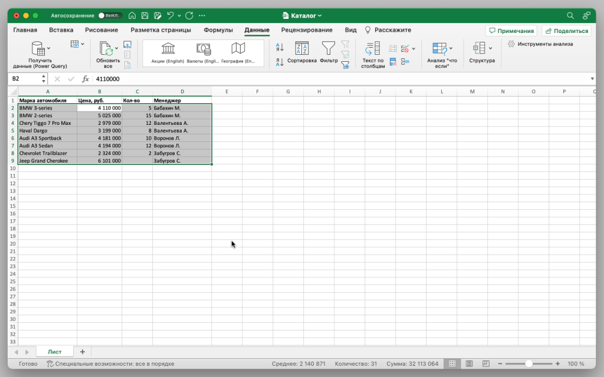
Task: Select the География (English) data type
Action: [x=238, y=53]
